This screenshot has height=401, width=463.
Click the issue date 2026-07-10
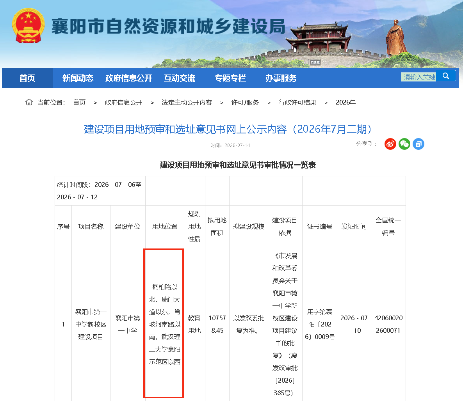354,324
